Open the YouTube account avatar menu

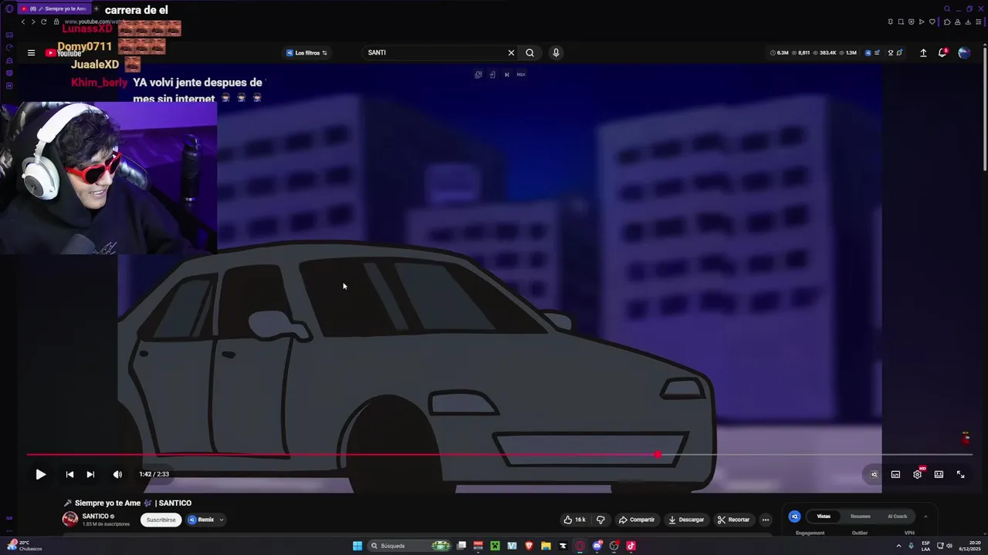click(964, 52)
